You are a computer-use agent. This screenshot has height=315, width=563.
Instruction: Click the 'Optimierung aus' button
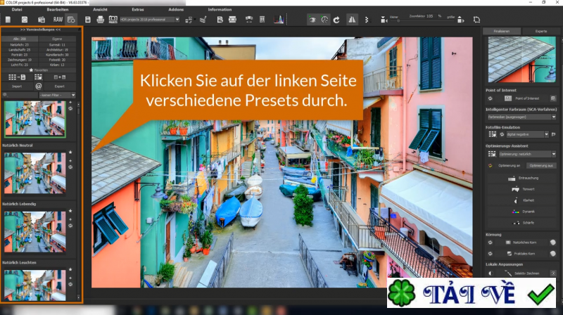[540, 165]
